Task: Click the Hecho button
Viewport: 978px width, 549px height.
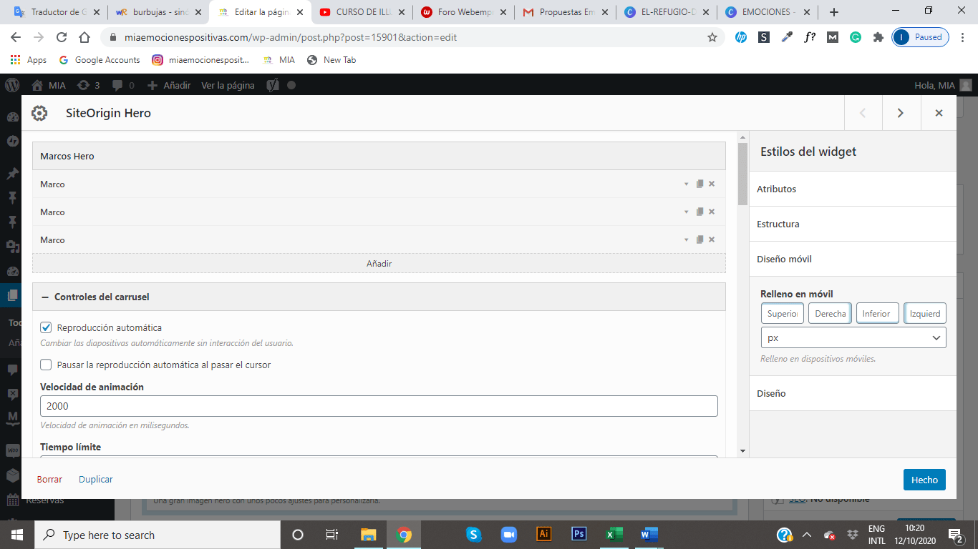Action: (924, 480)
